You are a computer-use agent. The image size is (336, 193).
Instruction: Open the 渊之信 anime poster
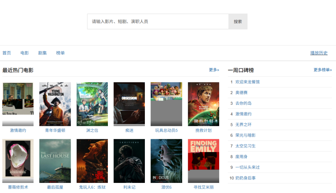point(92,104)
